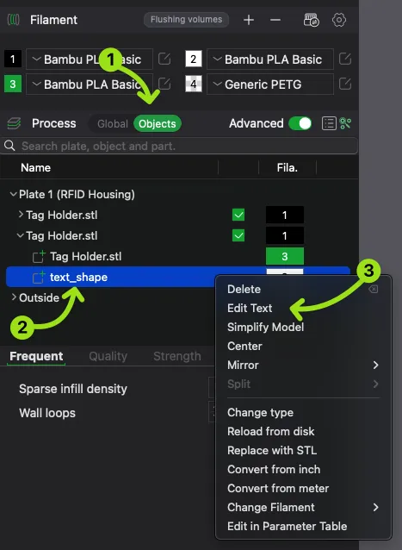Switch to the Quality tab
This screenshot has height=550, width=402.
pyautogui.click(x=108, y=356)
